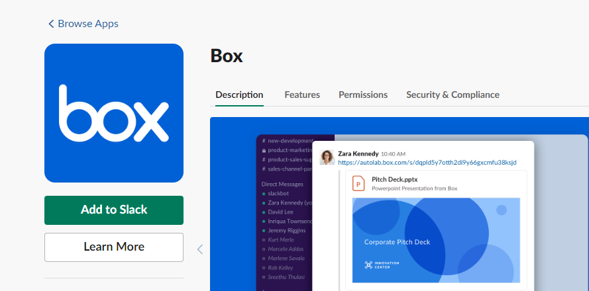Click Zara Kennedy's avatar in the message

click(x=327, y=157)
